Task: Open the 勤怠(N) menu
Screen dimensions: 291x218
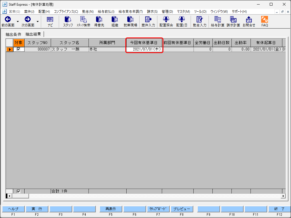Action: pos(88,11)
